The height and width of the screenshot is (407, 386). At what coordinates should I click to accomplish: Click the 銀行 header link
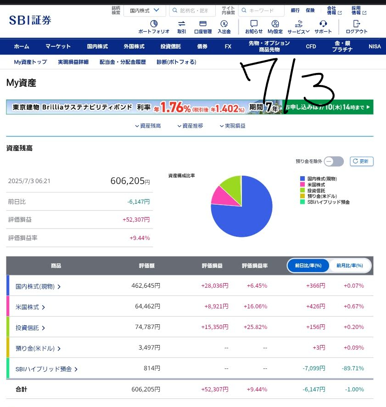[x=295, y=11]
